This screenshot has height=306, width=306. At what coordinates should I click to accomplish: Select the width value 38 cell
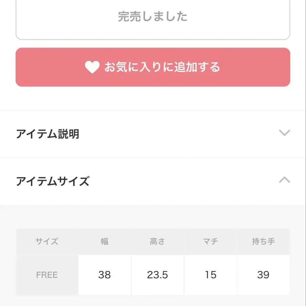104,275
